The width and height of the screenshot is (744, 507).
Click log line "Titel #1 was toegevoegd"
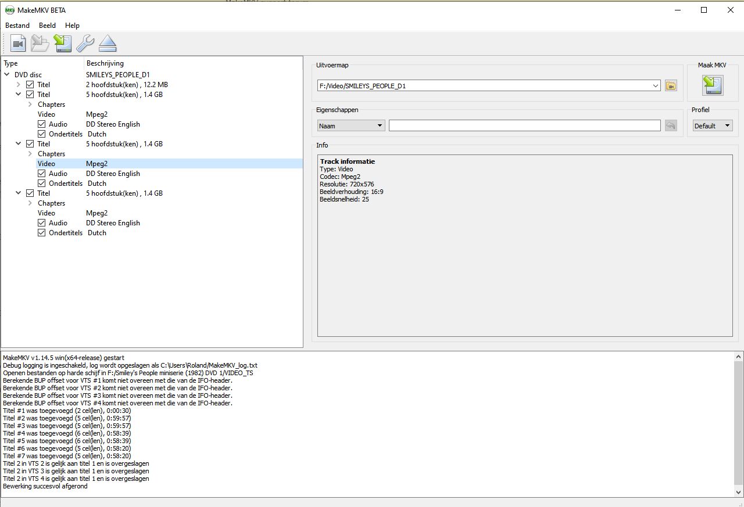click(67, 411)
